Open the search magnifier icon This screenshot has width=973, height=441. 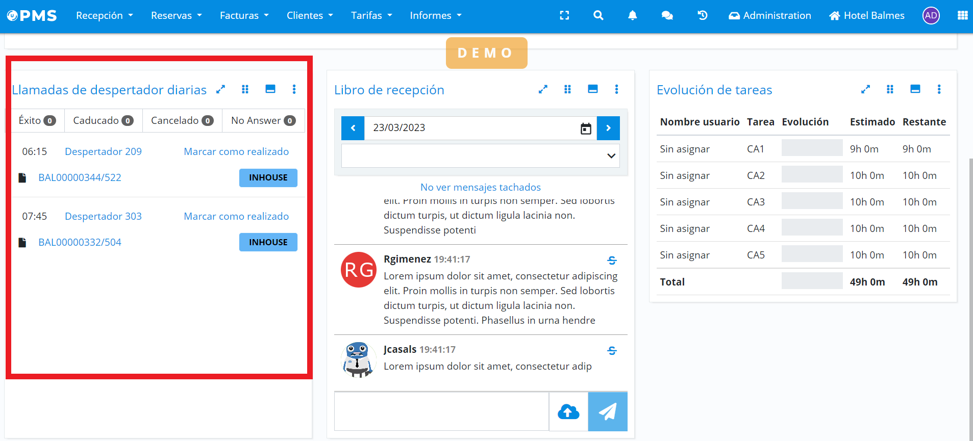click(598, 15)
